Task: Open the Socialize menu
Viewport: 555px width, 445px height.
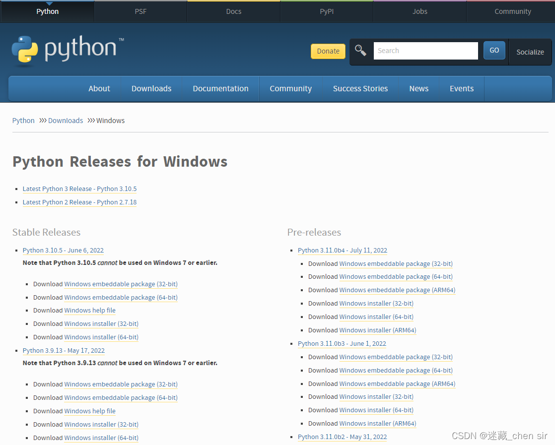Action: (x=530, y=52)
